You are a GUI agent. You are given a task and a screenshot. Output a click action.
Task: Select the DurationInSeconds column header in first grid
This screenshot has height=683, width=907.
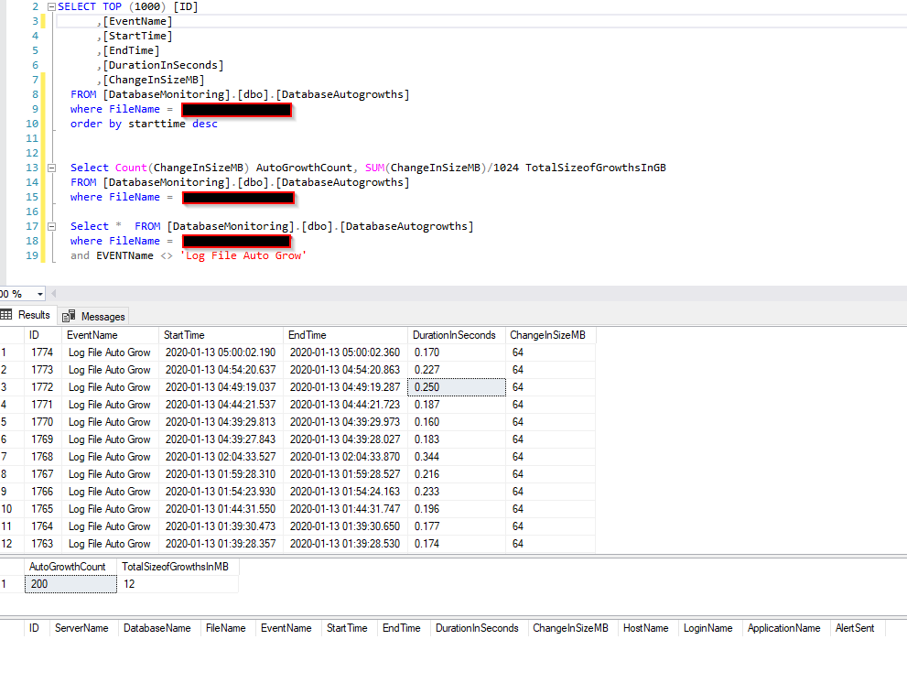[457, 335]
